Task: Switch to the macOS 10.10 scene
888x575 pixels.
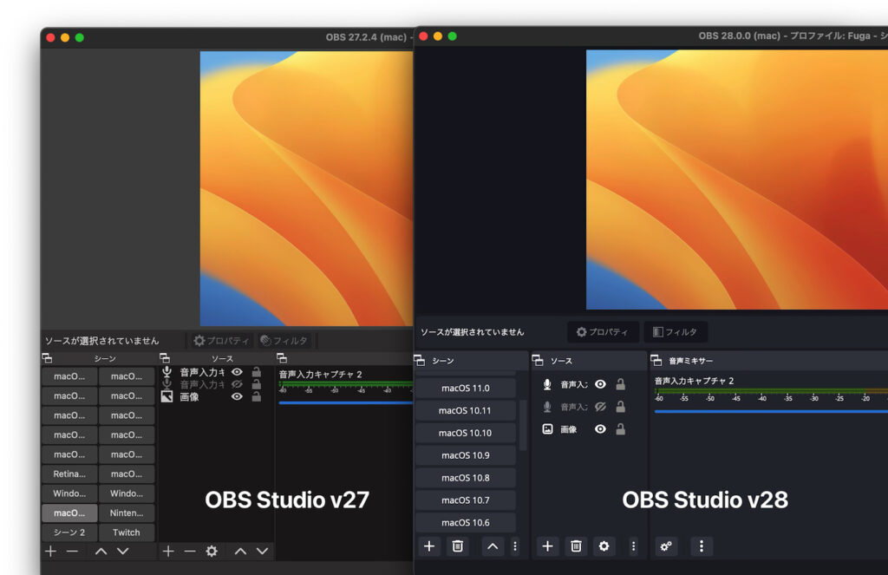Action: [x=466, y=432]
